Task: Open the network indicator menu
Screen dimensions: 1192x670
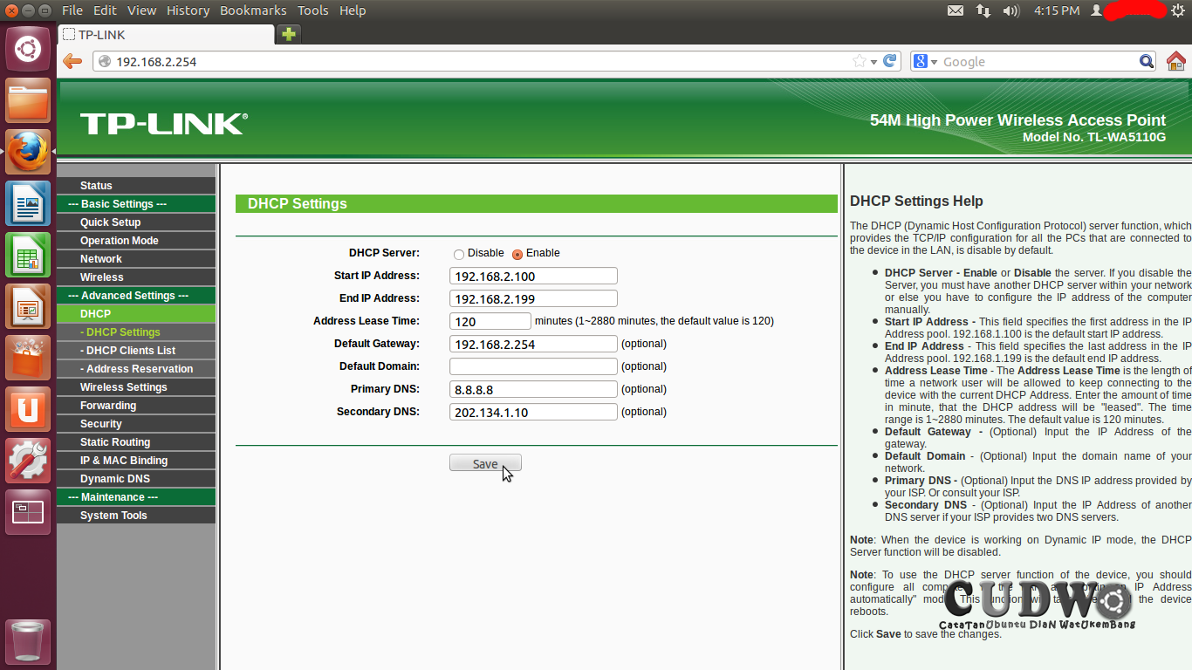Action: pyautogui.click(x=983, y=10)
